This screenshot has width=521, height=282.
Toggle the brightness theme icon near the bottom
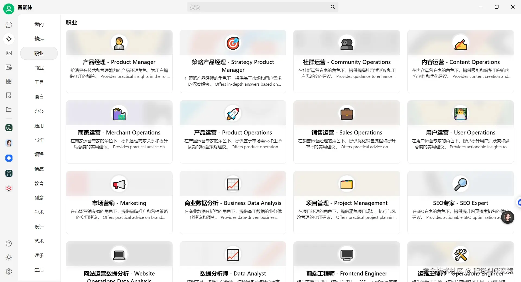pyautogui.click(x=9, y=257)
